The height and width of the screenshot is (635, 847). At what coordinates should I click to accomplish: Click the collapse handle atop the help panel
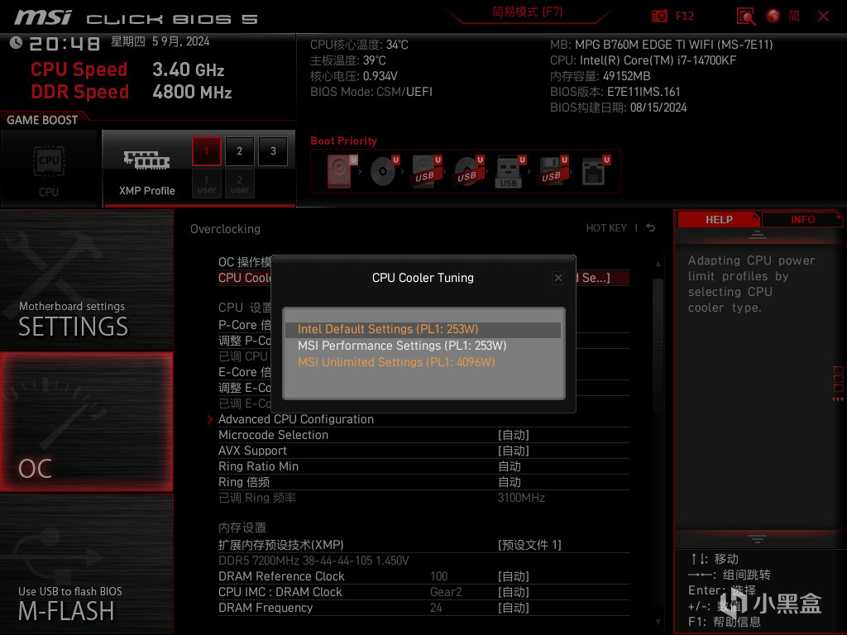pyautogui.click(x=758, y=235)
